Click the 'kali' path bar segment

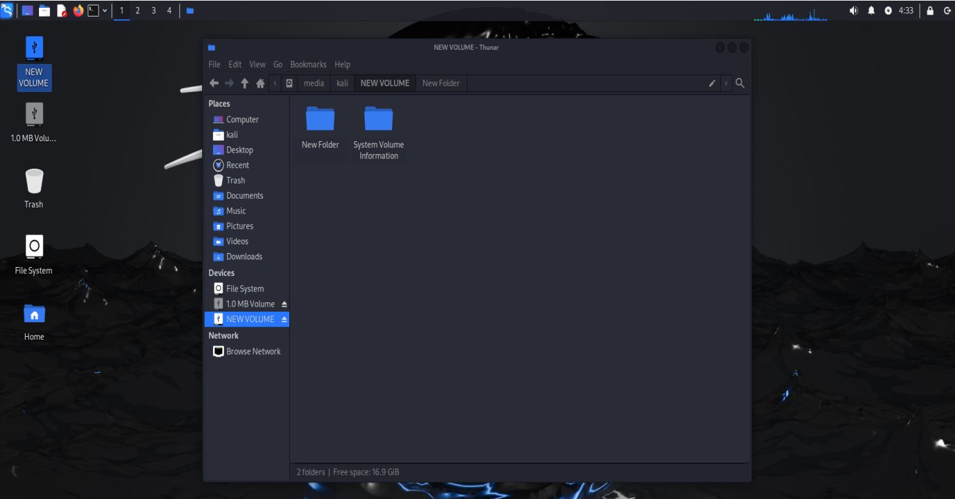tap(342, 83)
